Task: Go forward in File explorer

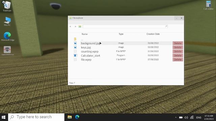Action: coord(75,27)
